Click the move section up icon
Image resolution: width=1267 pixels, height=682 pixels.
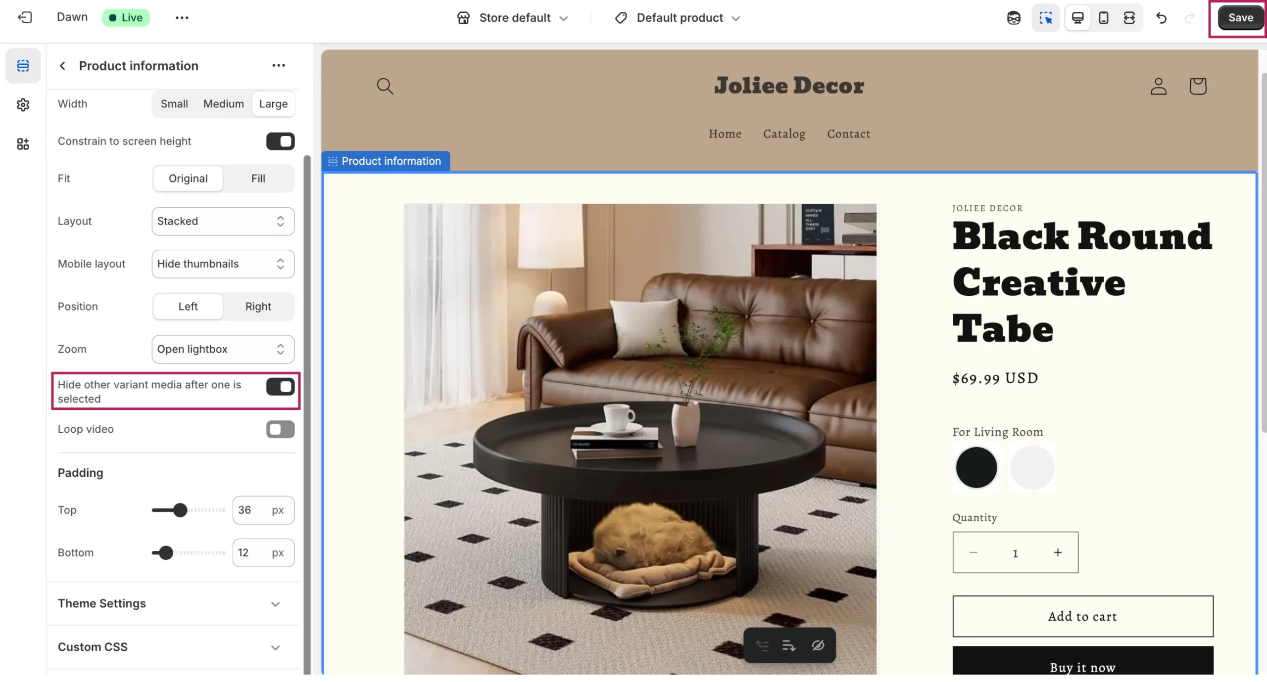point(762,645)
